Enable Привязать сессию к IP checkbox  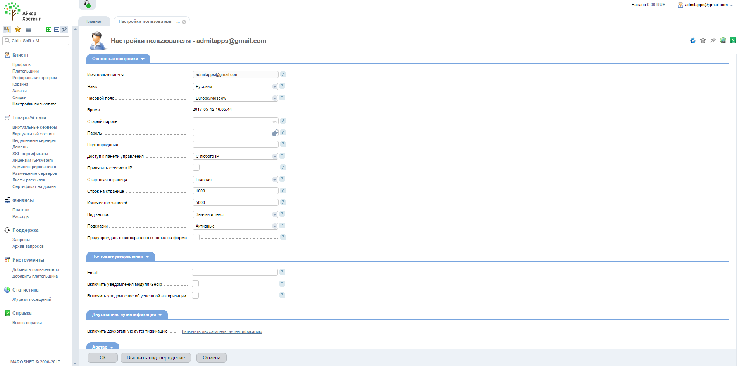click(196, 167)
